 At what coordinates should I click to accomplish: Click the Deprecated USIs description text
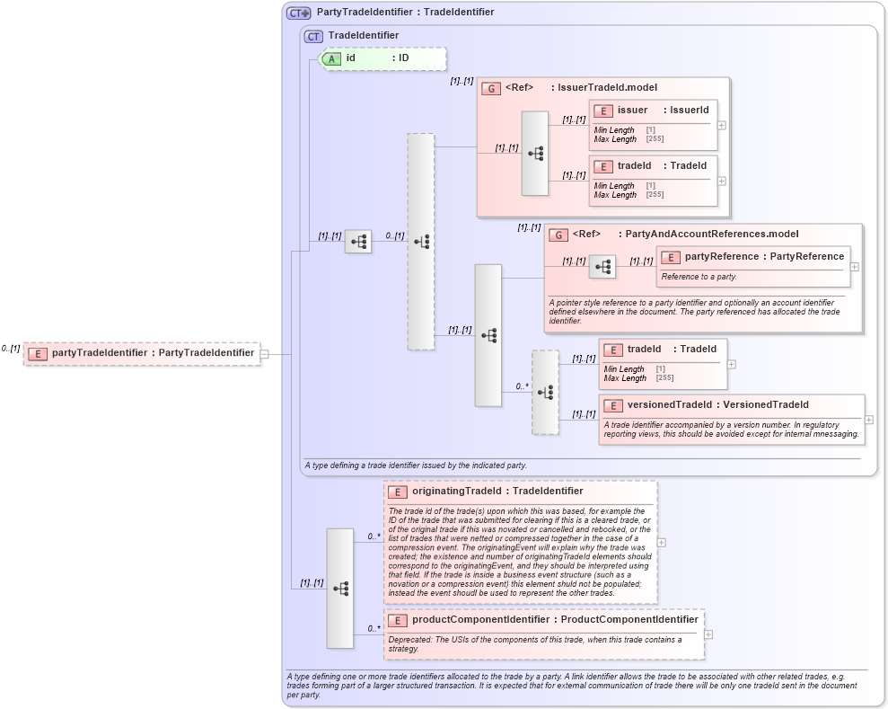(x=535, y=643)
